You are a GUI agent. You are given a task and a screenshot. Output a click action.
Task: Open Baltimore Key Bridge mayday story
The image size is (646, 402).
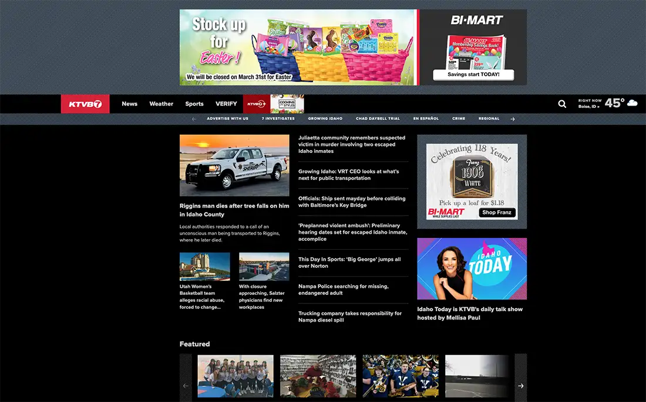pyautogui.click(x=352, y=202)
